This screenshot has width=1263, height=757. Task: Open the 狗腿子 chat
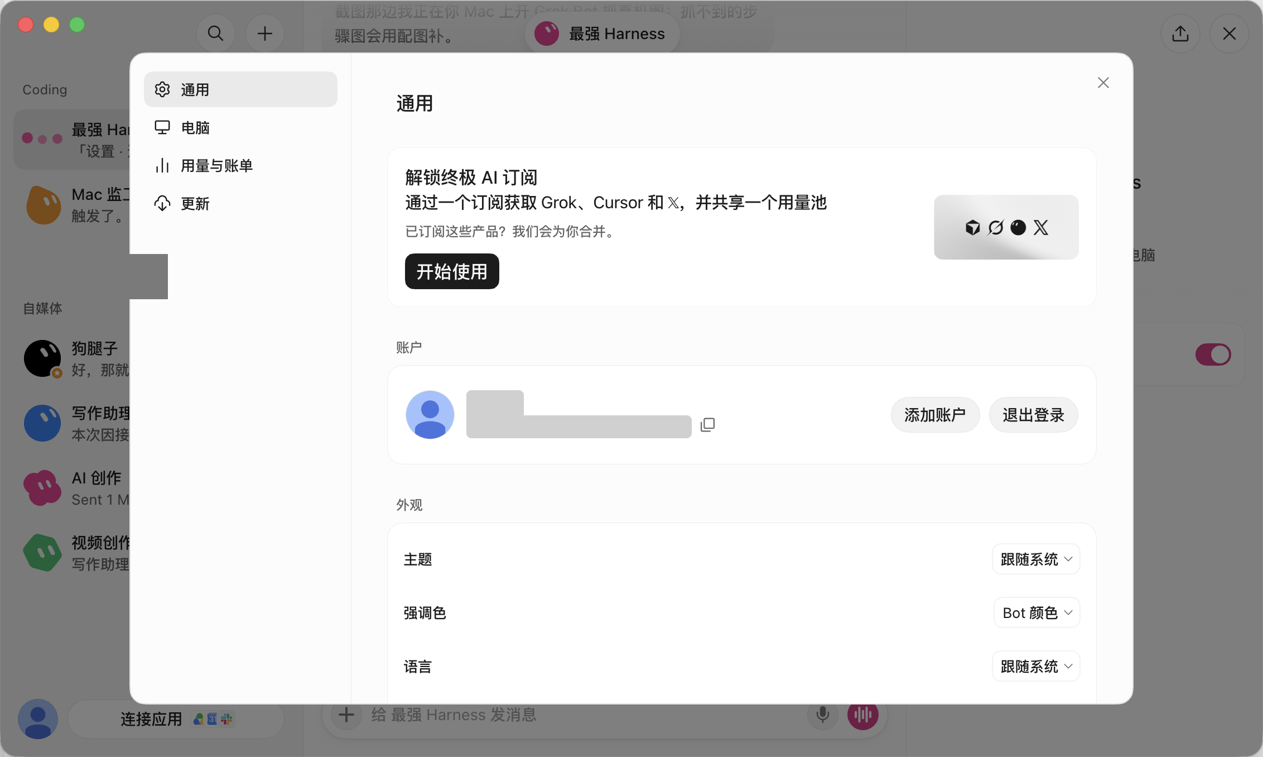[72, 358]
